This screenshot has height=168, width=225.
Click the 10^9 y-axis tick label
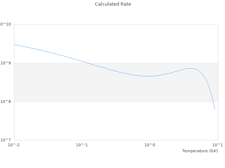[x=6, y=63]
